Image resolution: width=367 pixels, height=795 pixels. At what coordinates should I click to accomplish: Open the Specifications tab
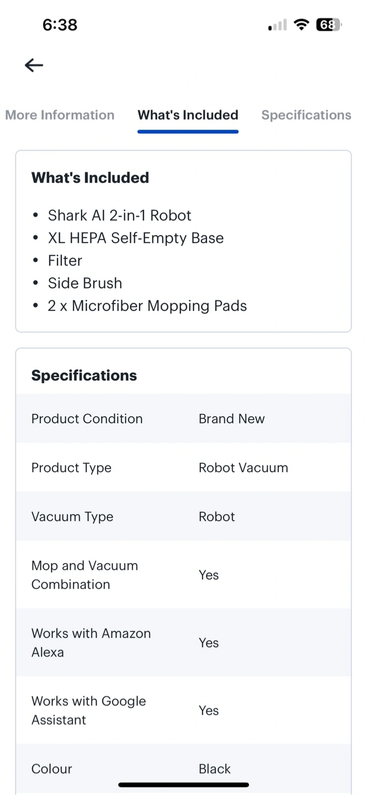coord(306,115)
